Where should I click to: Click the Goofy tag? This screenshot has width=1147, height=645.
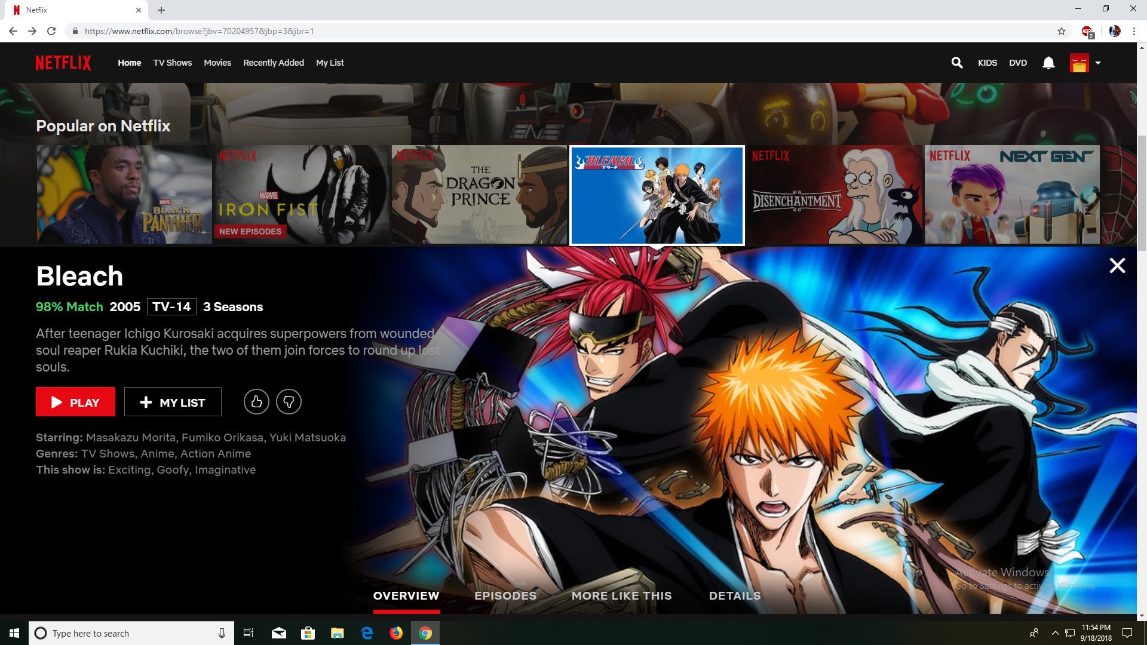click(x=173, y=470)
